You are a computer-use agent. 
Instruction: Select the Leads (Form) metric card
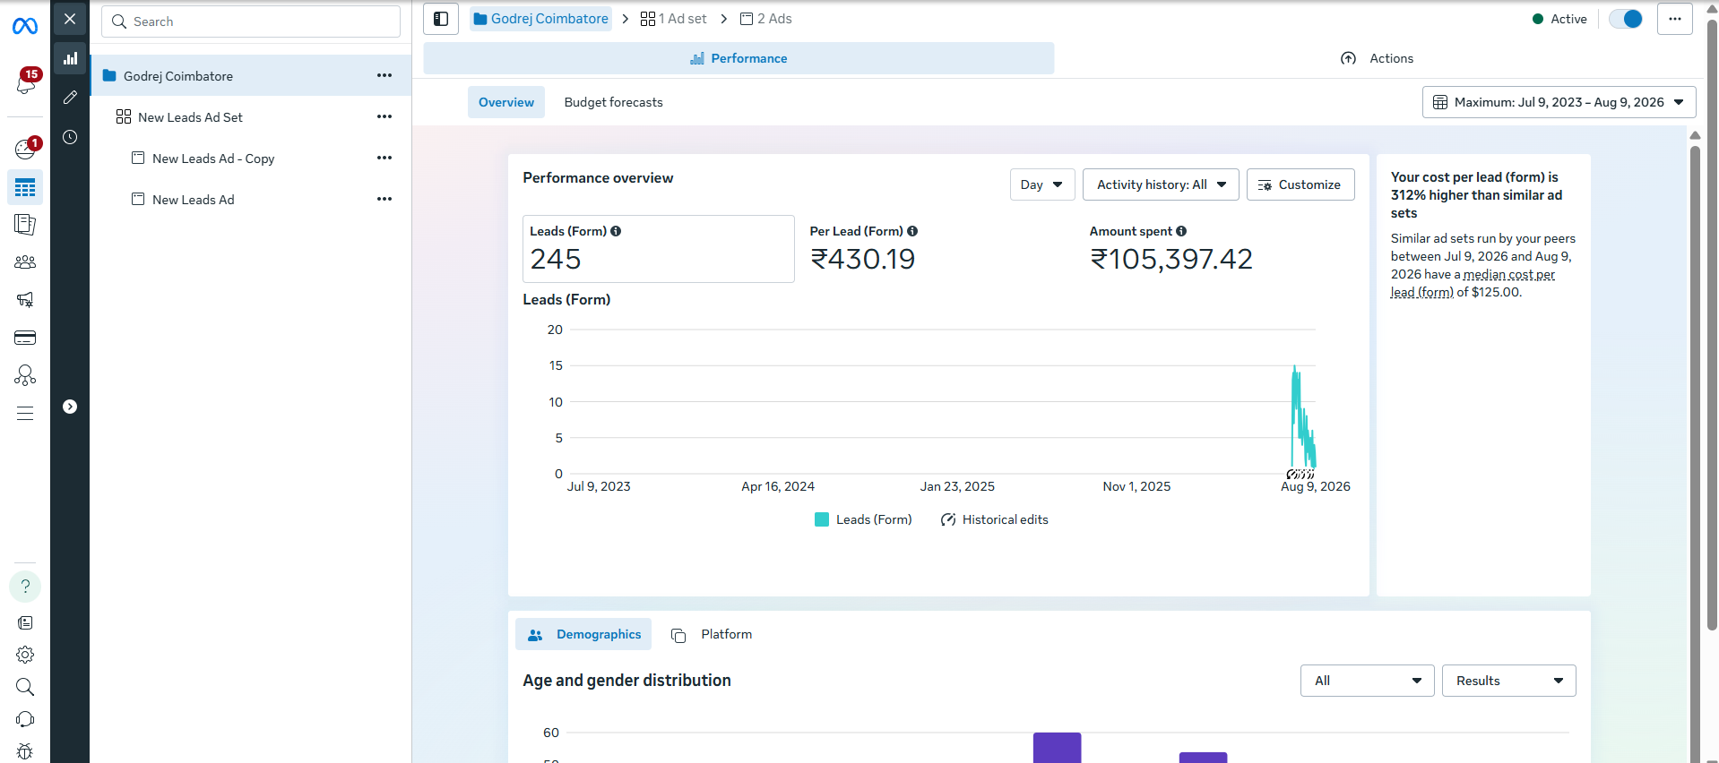click(x=659, y=249)
